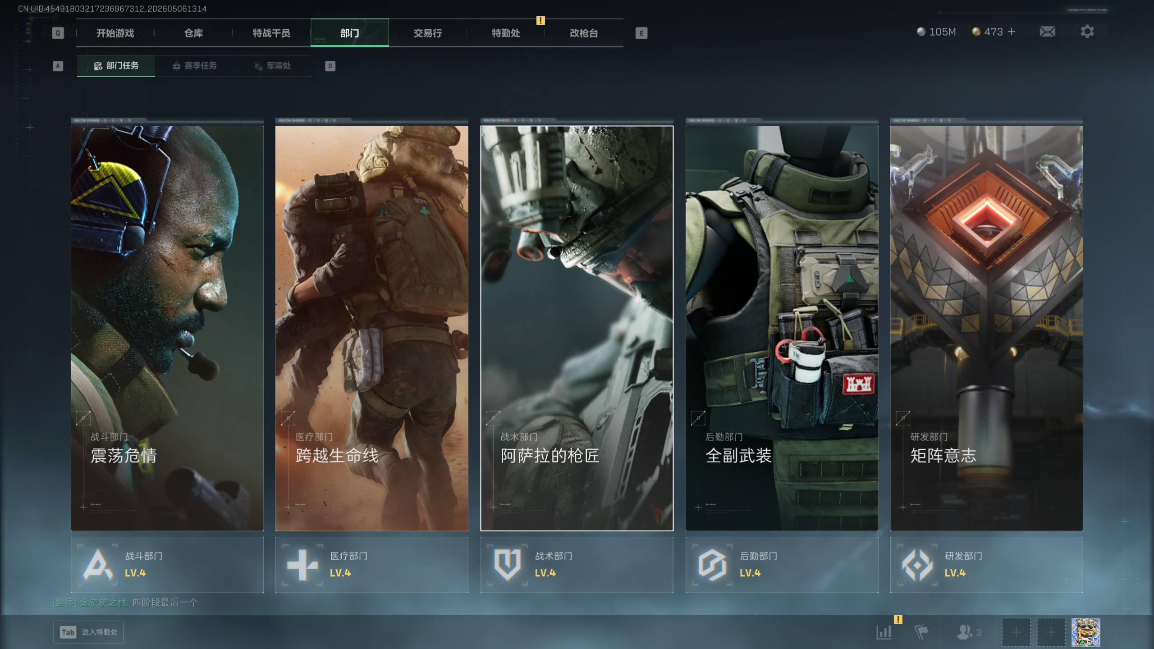This screenshot has width=1154, height=649.
Task: Select the 部门任务 sub-tab
Action: point(116,66)
